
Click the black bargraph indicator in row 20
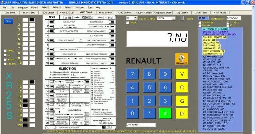click(25, 125)
